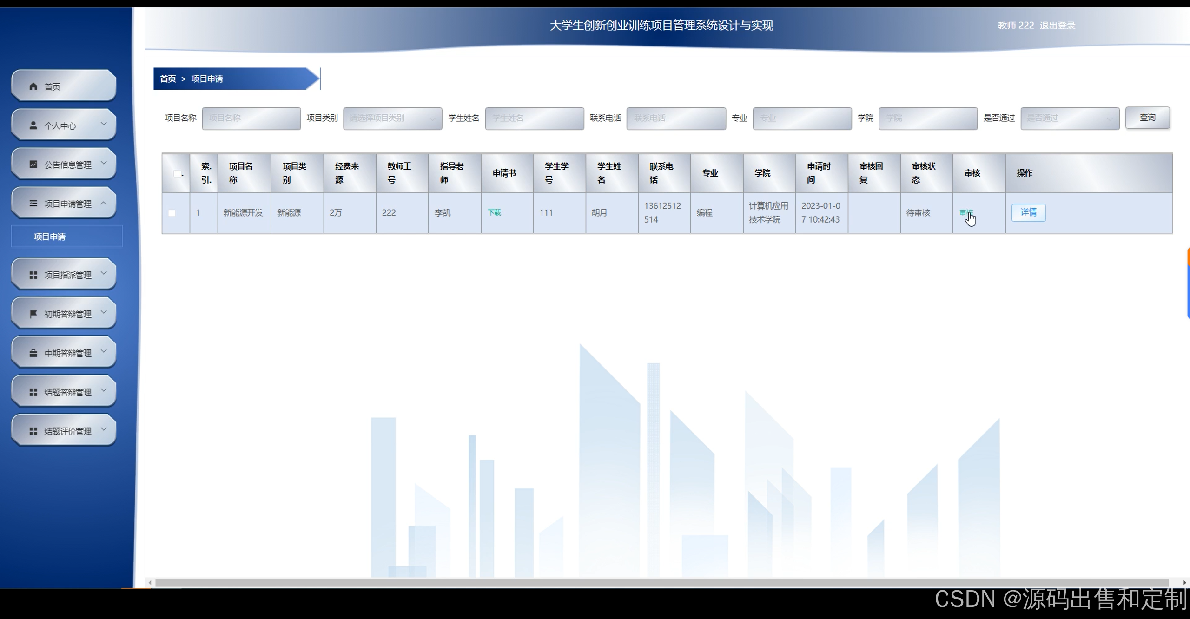
Task: Click the list icon beside 项目申请管理
Action: 33,204
